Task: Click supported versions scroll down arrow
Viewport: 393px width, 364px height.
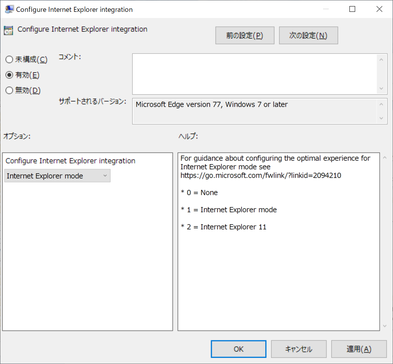Action: coord(381,118)
